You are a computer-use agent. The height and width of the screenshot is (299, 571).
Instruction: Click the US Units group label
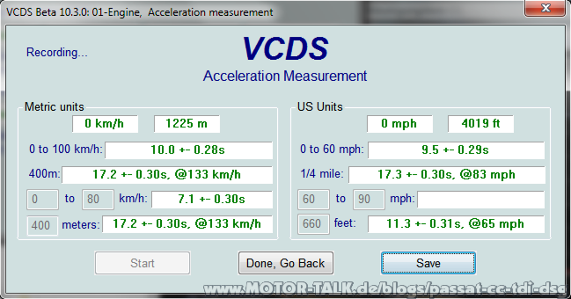point(320,107)
